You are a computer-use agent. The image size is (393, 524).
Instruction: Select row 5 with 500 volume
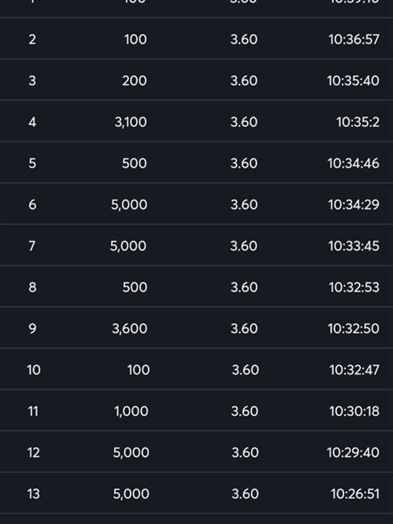click(x=196, y=163)
